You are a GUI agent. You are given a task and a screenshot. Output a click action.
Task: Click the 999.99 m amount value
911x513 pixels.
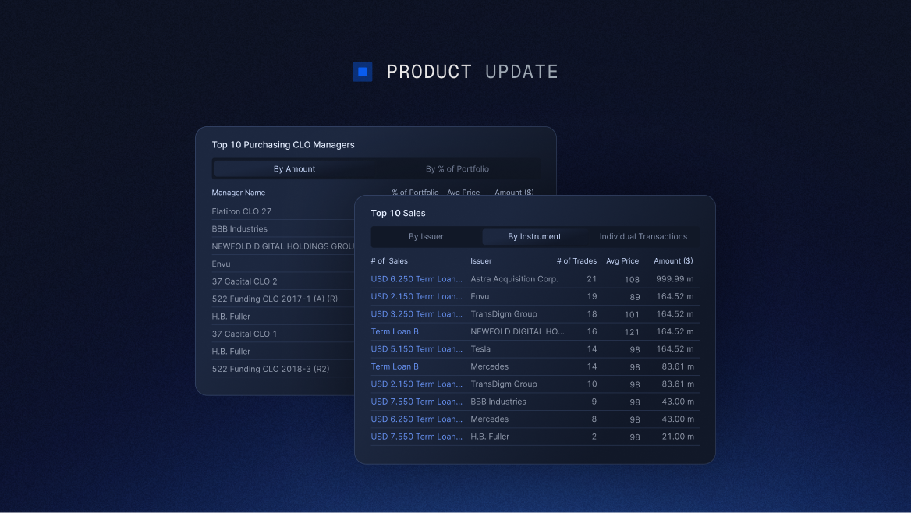[x=675, y=279]
